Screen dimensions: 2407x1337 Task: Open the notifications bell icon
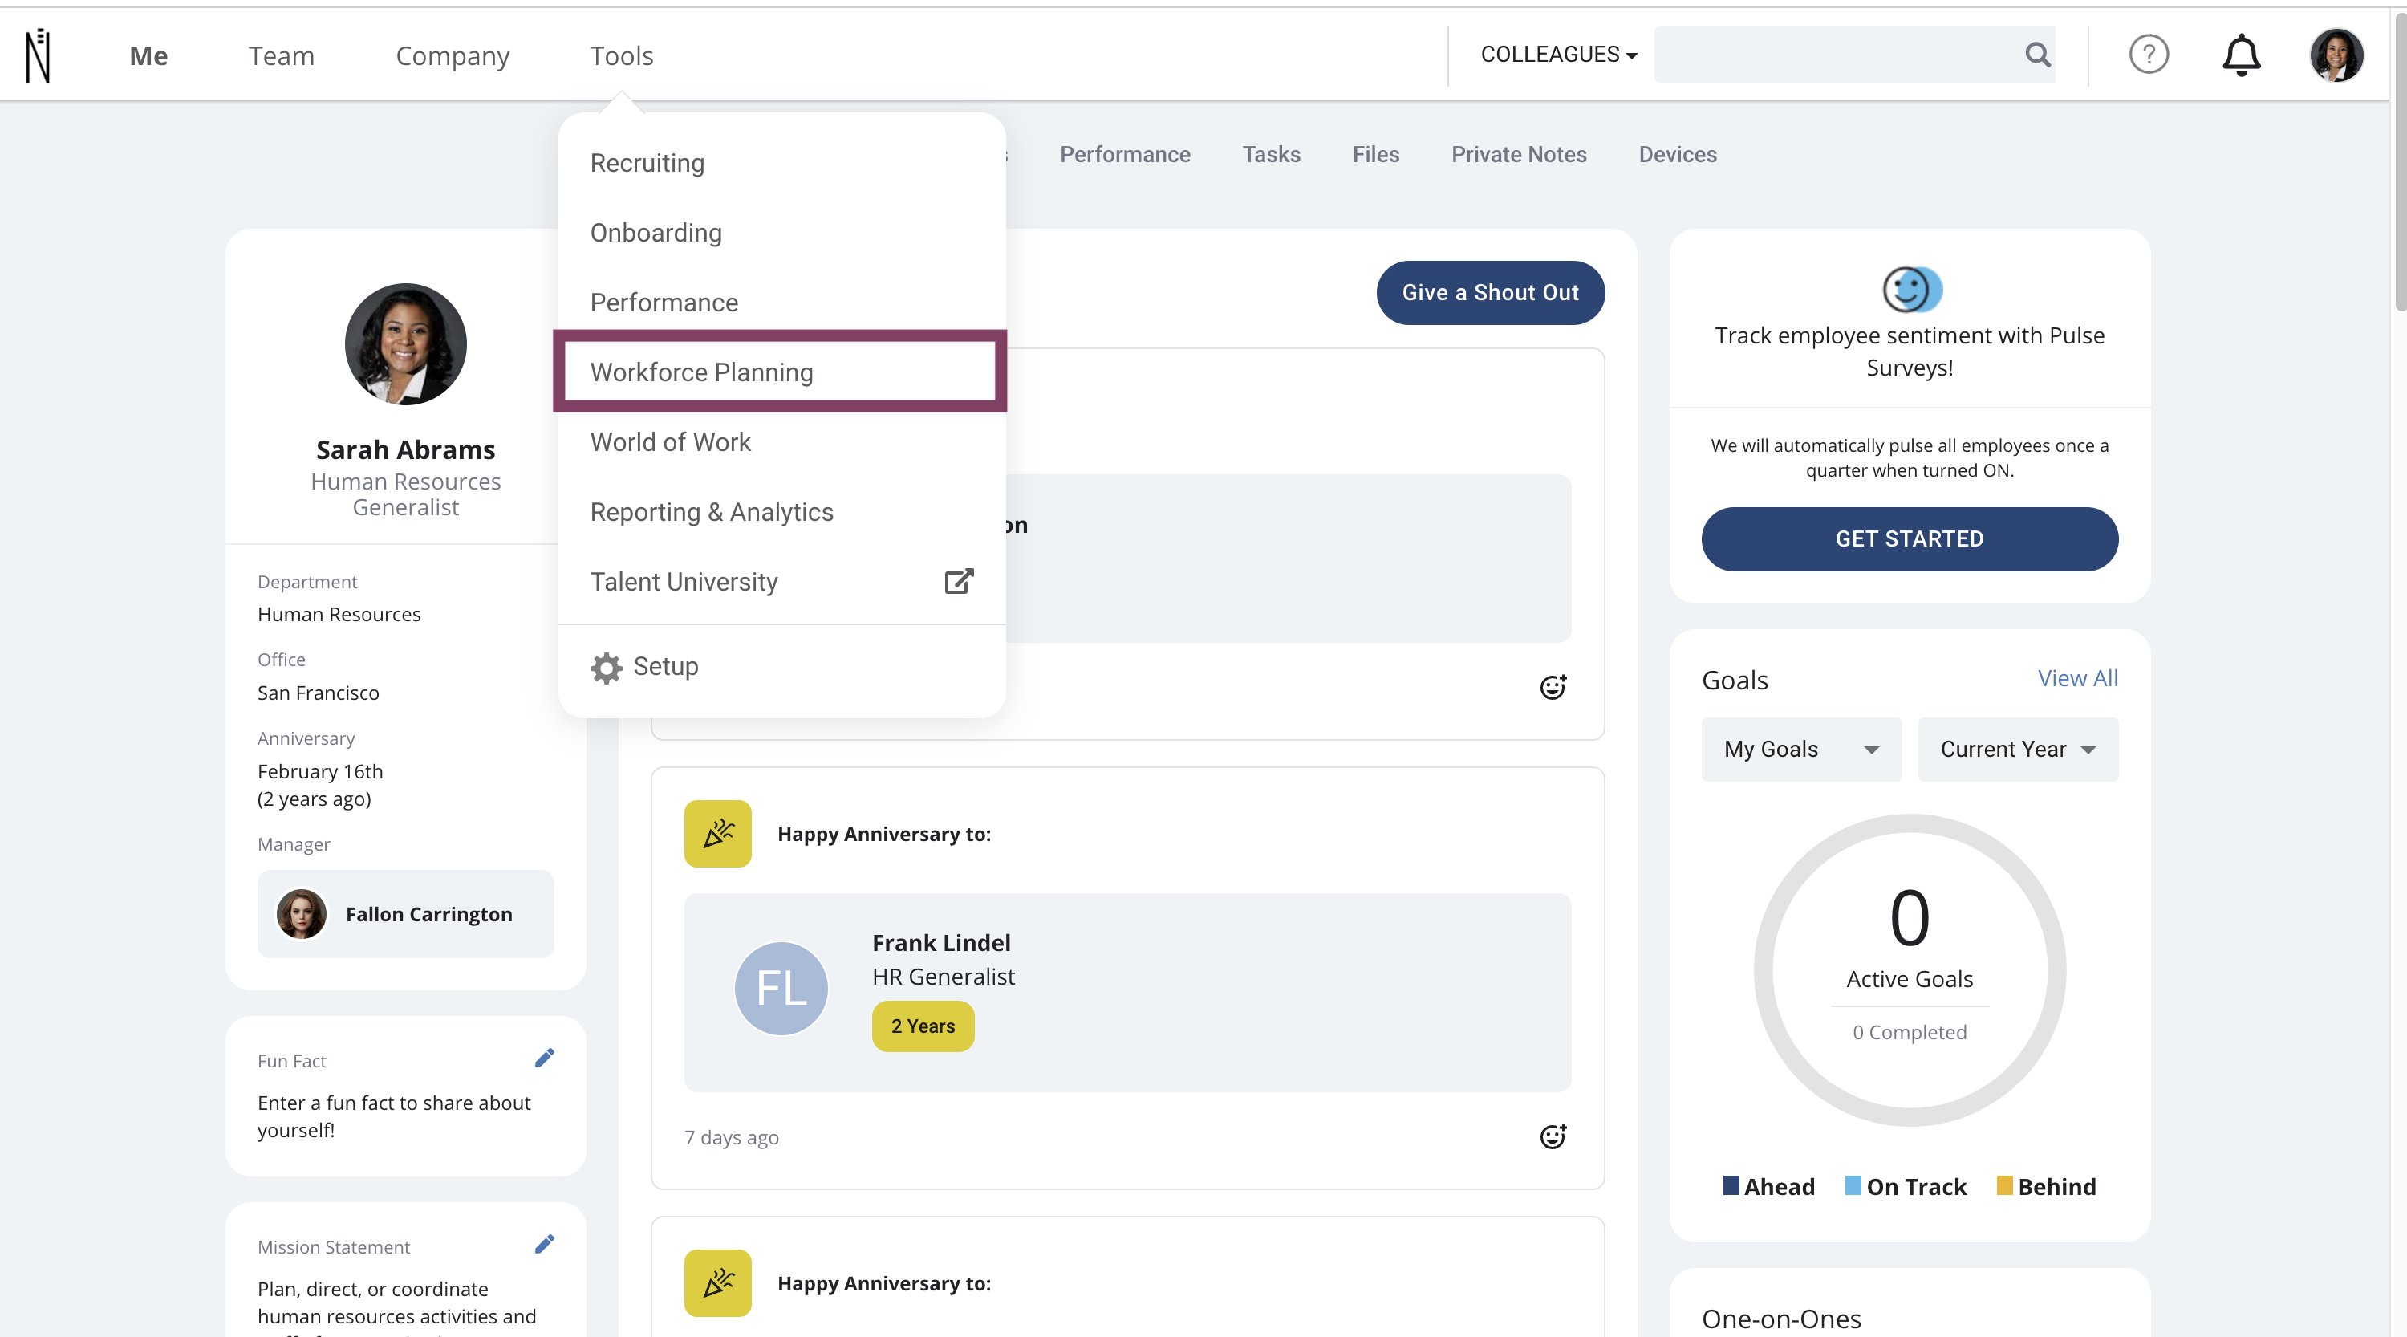[x=2241, y=55]
